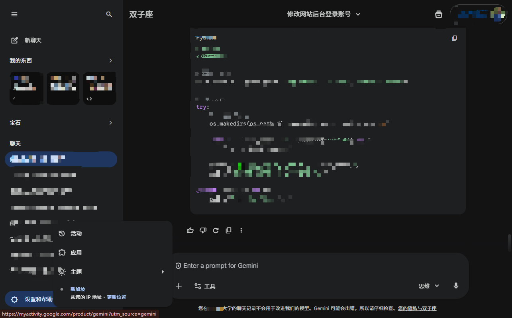
Task: Open the 工具 tools button
Action: [x=205, y=286]
